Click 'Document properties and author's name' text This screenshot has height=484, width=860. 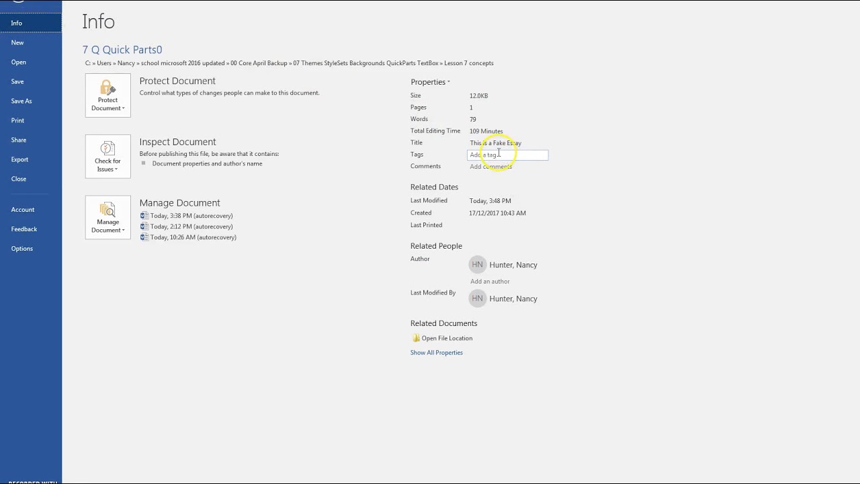(x=207, y=163)
